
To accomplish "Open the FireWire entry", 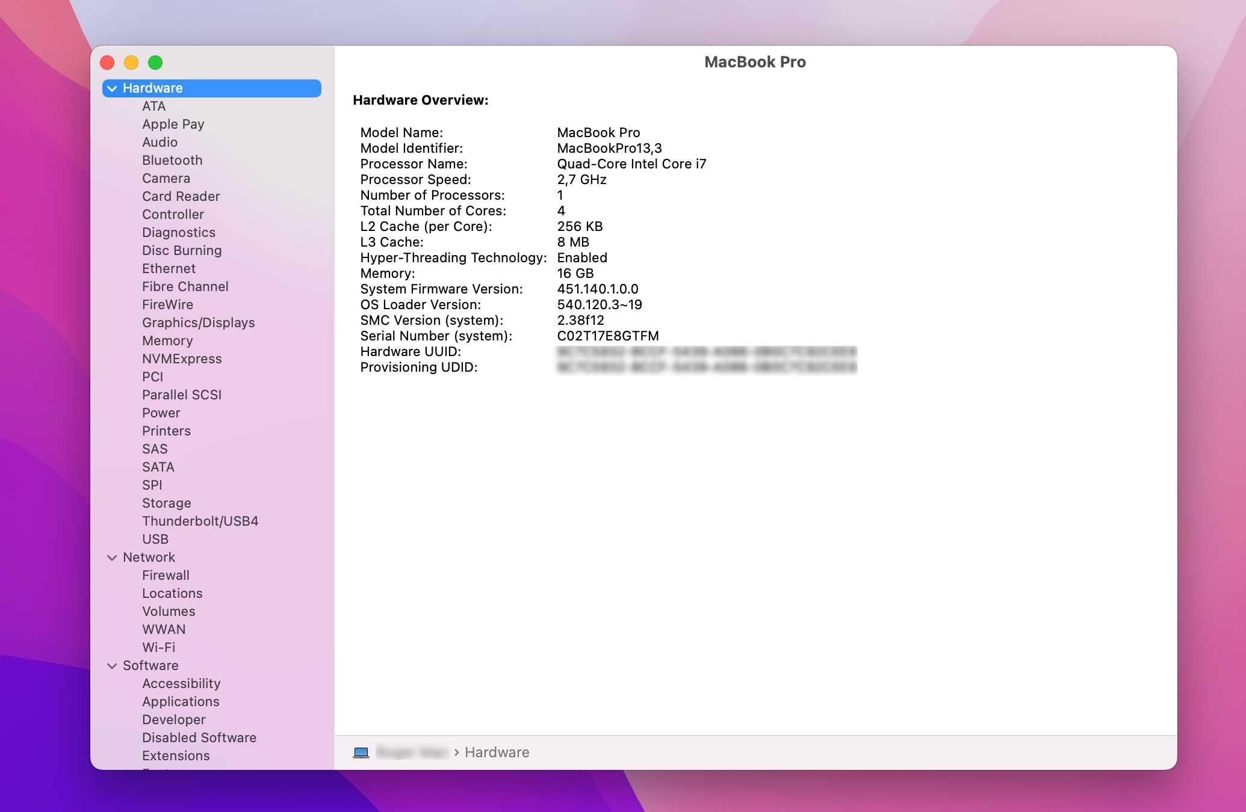I will tap(168, 305).
